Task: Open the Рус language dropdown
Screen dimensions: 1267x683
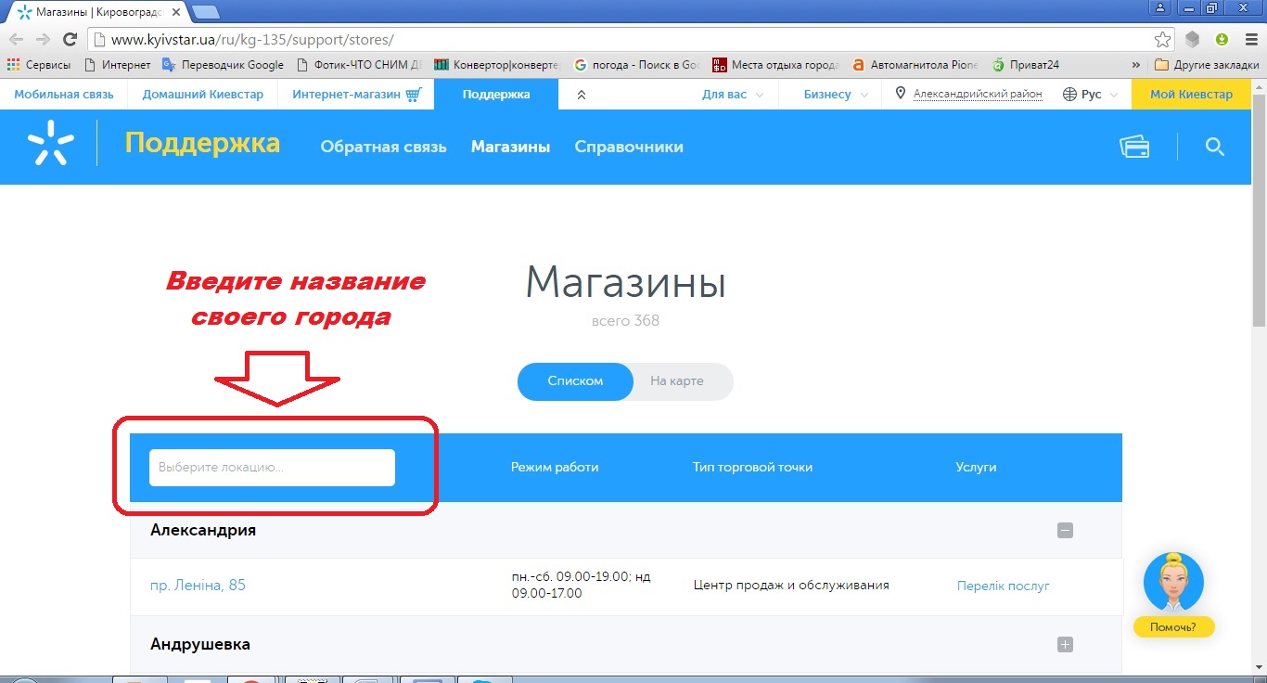Action: coord(1090,95)
